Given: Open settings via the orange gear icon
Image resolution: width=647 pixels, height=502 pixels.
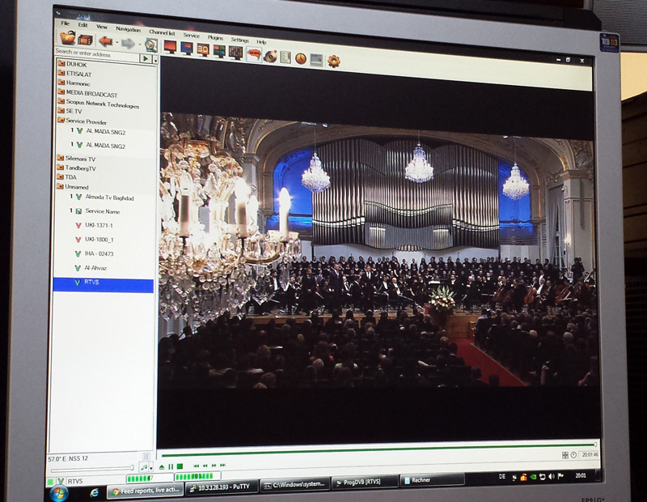Looking at the screenshot, I should coord(333,61).
